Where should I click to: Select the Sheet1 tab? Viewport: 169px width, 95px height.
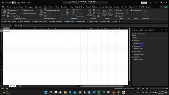(x=12, y=86)
